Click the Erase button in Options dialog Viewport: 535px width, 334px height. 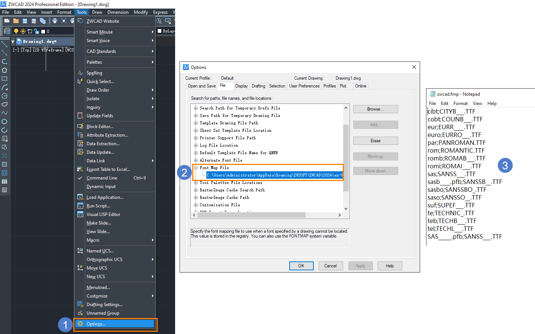click(376, 141)
